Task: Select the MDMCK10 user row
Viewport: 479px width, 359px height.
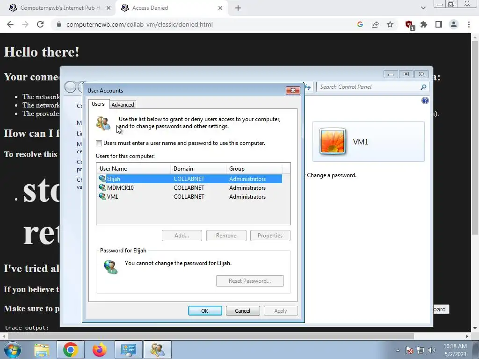Action: [189, 188]
